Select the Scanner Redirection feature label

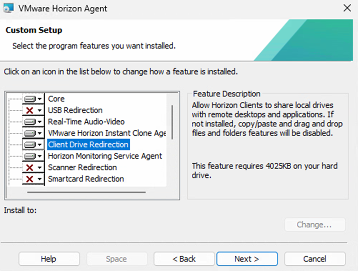click(82, 168)
